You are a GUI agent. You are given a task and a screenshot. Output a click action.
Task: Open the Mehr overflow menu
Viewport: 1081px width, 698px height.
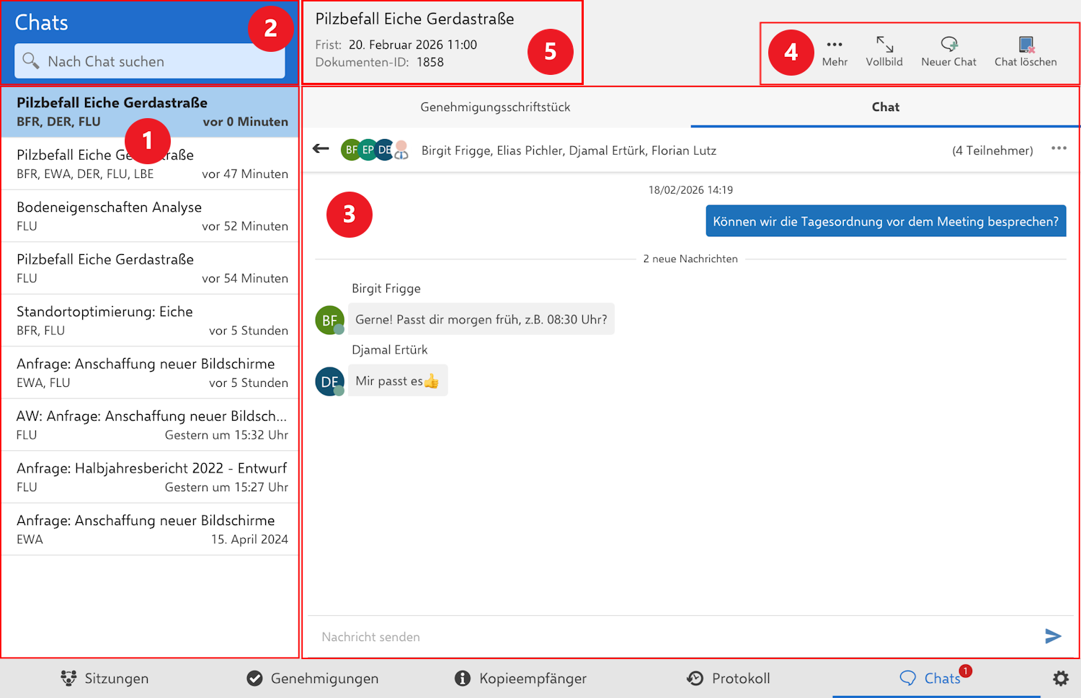[x=835, y=45]
